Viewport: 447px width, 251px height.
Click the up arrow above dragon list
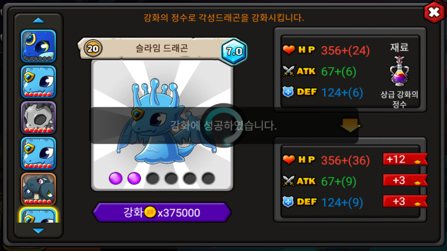point(38,20)
